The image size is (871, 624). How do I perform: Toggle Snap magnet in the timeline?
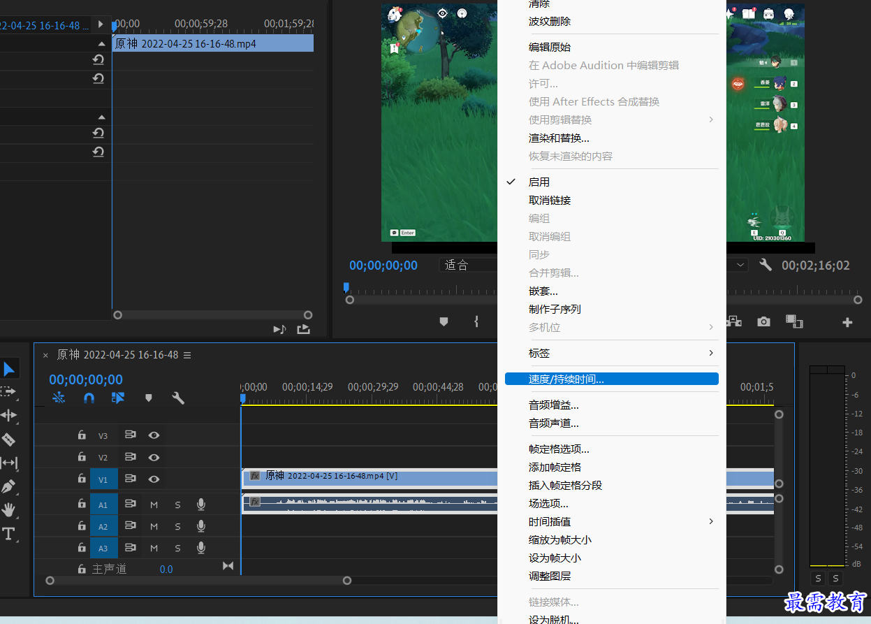pos(89,398)
